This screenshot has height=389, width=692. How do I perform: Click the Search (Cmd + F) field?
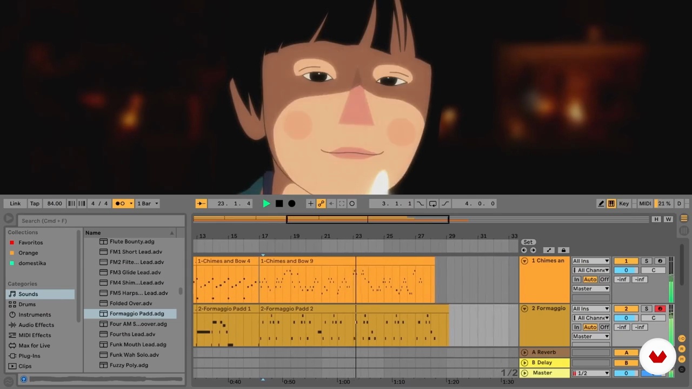101,220
